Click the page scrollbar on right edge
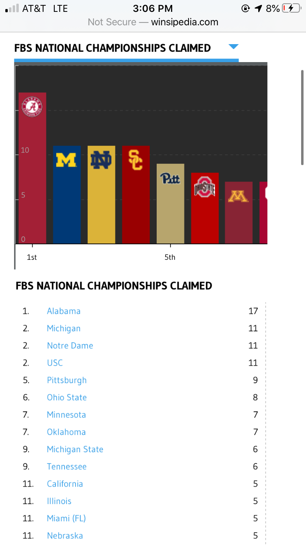 coord(302,118)
